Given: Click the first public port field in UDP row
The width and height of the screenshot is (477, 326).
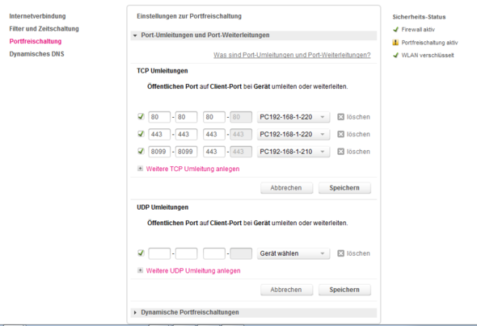Looking at the screenshot, I should tap(159, 253).
